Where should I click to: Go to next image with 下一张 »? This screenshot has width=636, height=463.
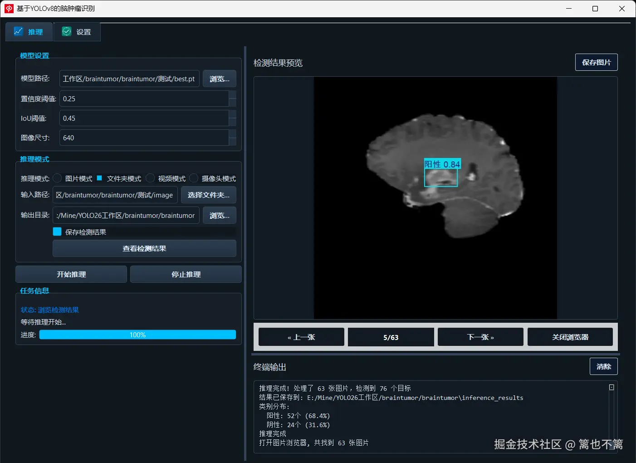(x=480, y=337)
